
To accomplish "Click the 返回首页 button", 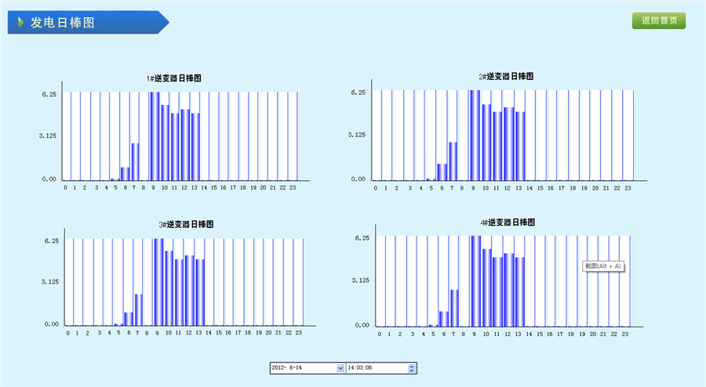I will point(659,21).
